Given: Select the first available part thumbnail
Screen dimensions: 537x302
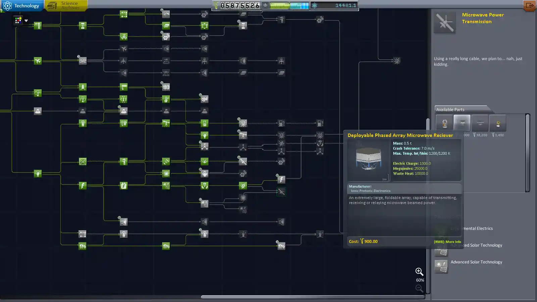Looking at the screenshot, I should tap(444, 123).
